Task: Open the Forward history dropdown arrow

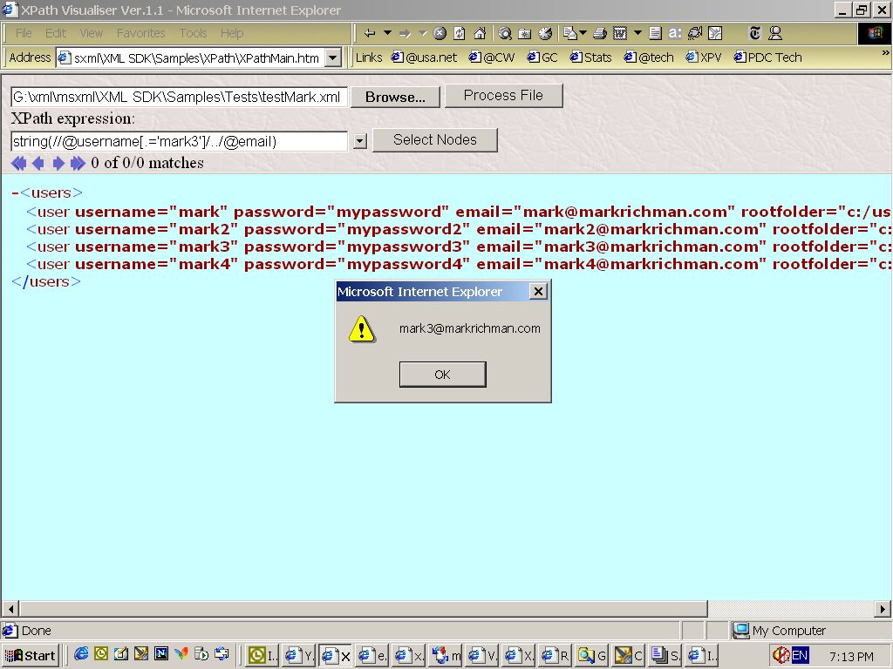Action: pos(423,33)
